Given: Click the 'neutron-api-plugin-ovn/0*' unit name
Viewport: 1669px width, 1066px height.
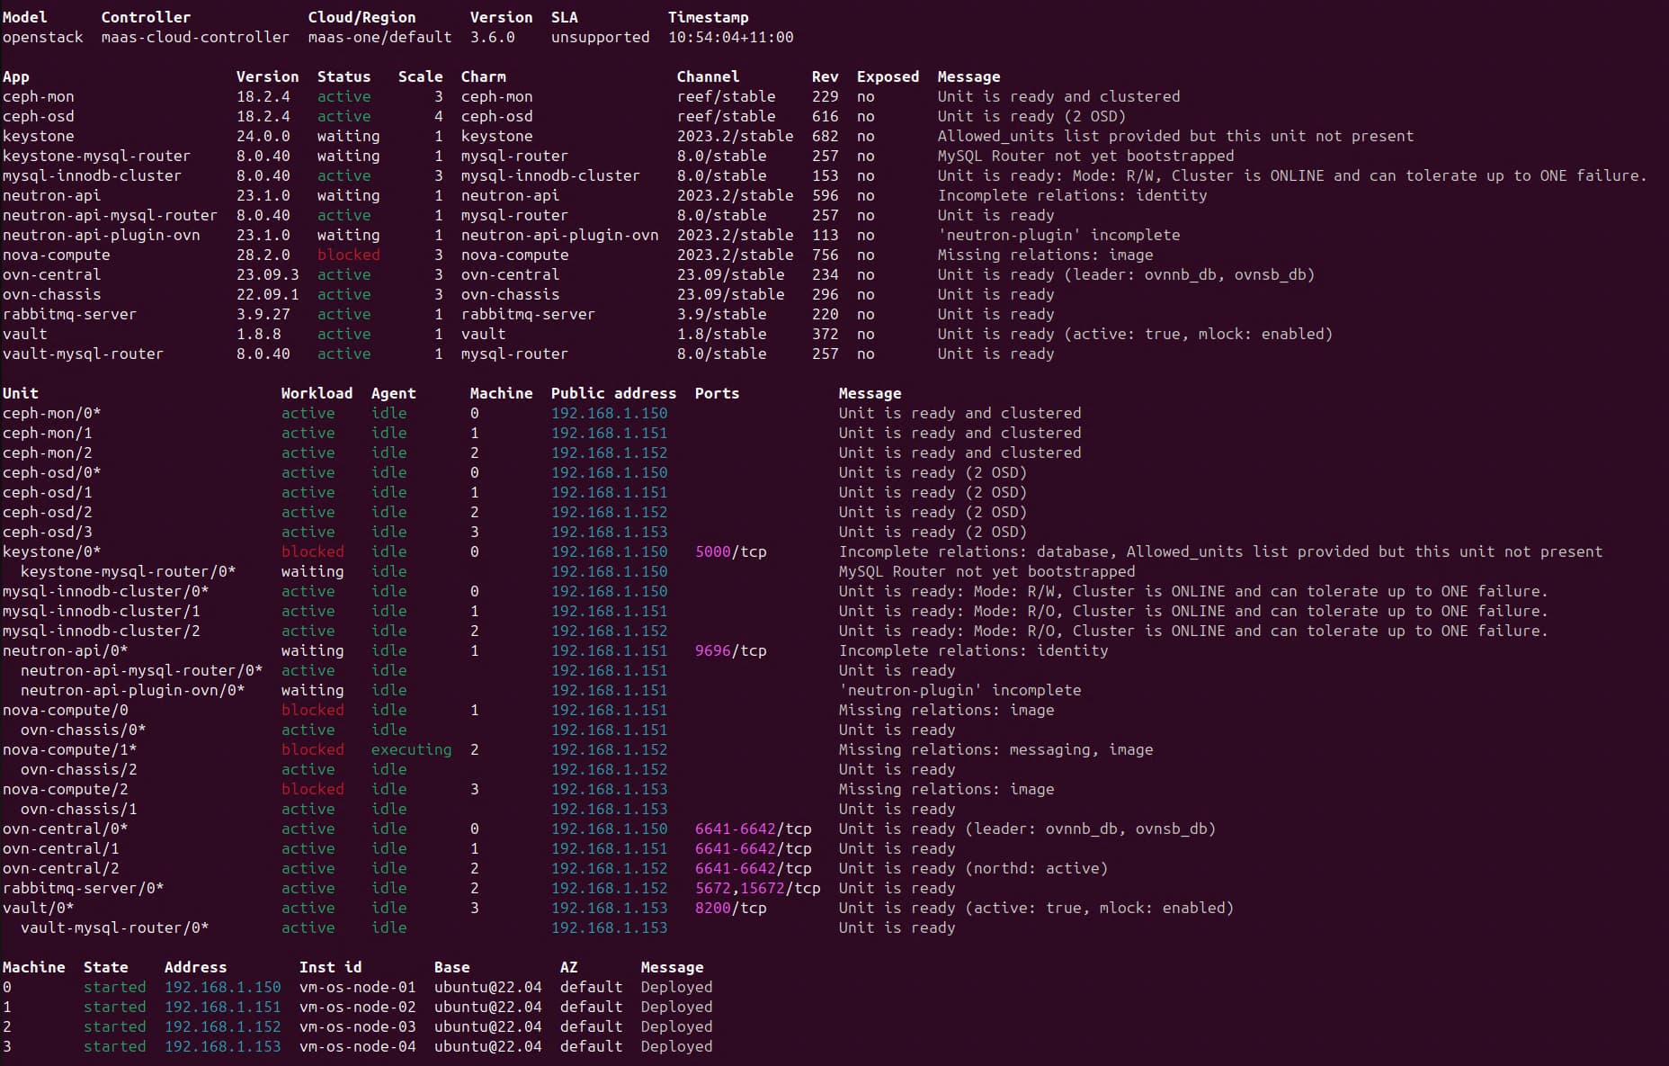Looking at the screenshot, I should (x=132, y=690).
